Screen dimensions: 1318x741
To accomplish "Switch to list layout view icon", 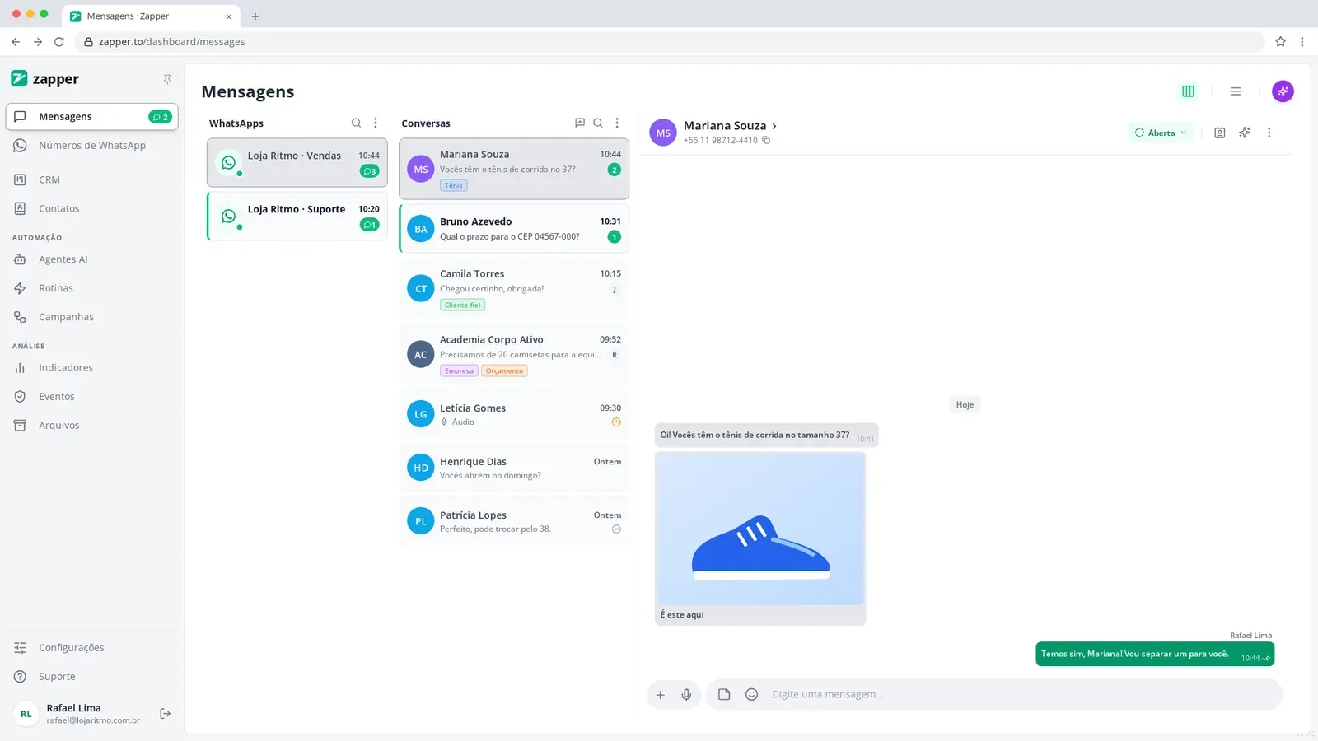I will pos(1236,91).
